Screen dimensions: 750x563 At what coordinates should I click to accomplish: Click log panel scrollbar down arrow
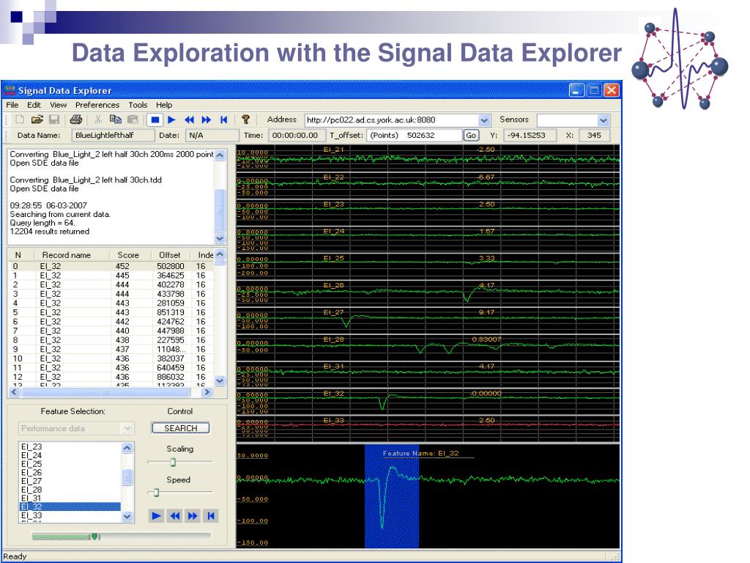(x=220, y=238)
